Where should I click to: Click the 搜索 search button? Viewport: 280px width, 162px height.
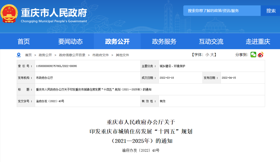271,11
